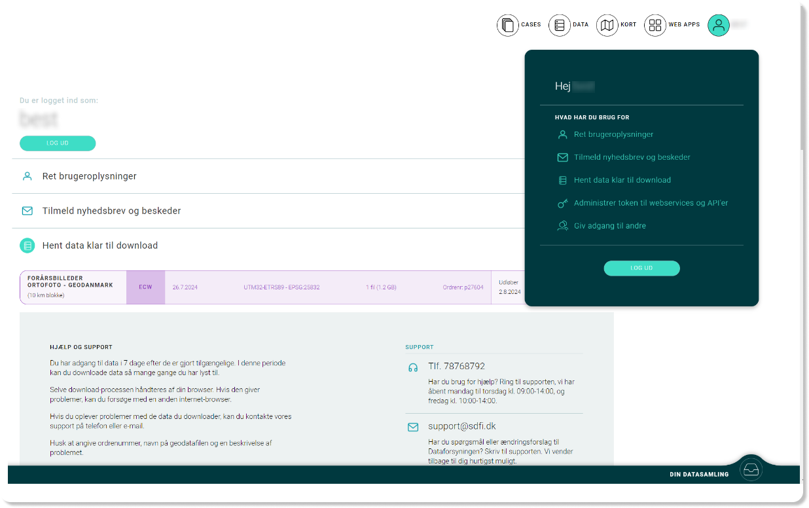Click the data icon beside dropdown Hent data

(x=562, y=180)
